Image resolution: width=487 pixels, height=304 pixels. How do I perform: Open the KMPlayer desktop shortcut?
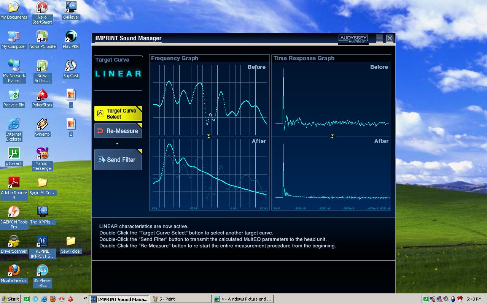[71, 8]
